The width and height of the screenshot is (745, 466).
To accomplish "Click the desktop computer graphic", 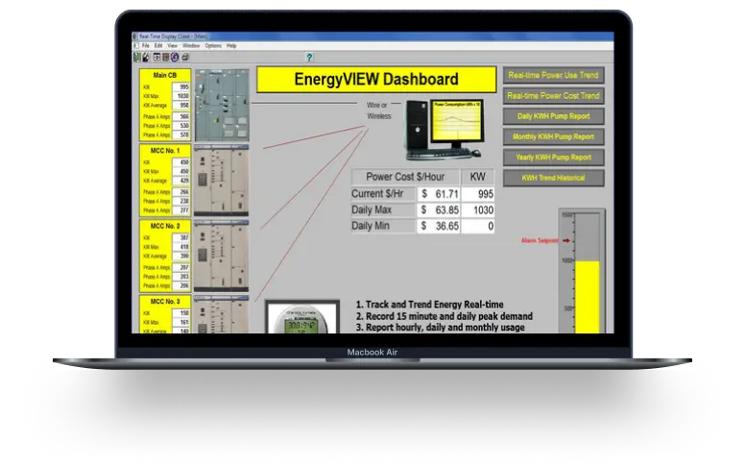I will [445, 130].
